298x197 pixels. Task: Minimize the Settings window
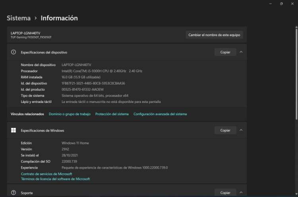point(270,4)
